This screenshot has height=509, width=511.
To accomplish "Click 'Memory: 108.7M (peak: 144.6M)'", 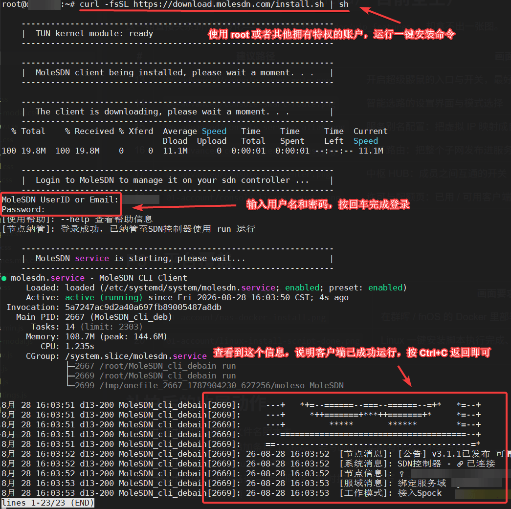I will [96, 336].
